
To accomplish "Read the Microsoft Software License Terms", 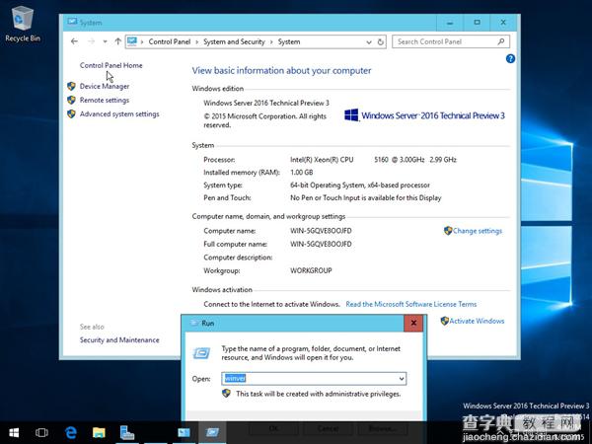I will click(411, 304).
